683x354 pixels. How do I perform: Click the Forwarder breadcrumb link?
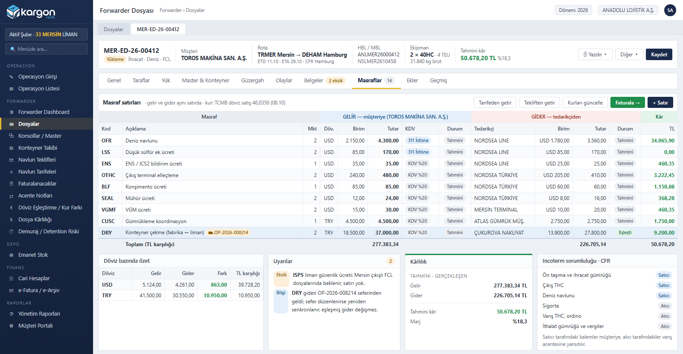[x=171, y=10]
